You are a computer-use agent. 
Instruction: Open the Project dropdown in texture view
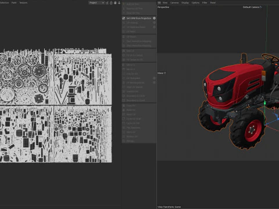[x=96, y=3]
